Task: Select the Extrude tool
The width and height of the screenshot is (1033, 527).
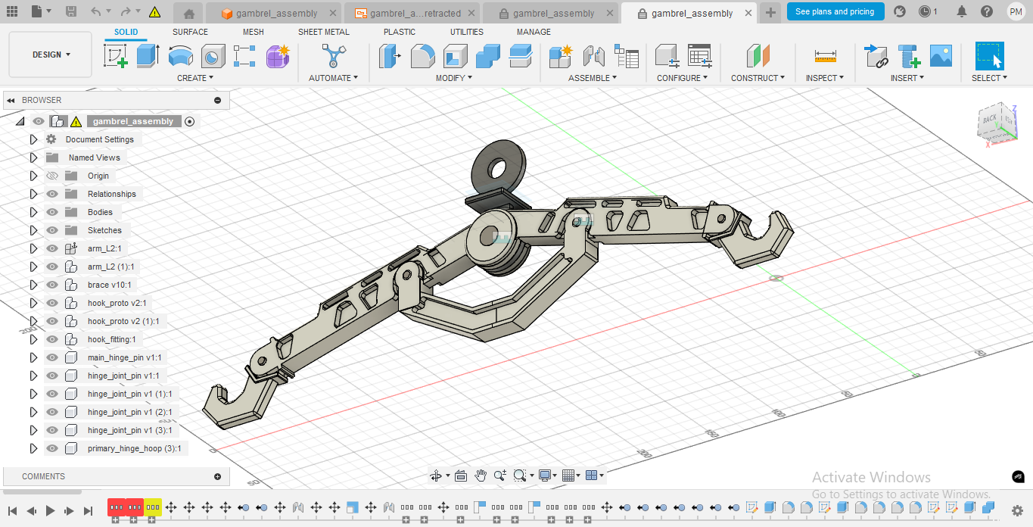Action: click(148, 56)
